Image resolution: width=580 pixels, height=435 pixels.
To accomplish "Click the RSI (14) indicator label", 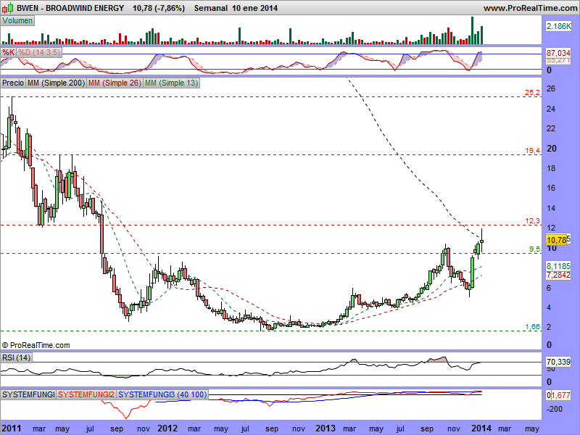I will click(x=16, y=357).
